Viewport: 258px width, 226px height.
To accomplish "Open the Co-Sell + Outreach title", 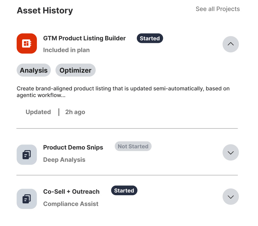I will click(71, 192).
